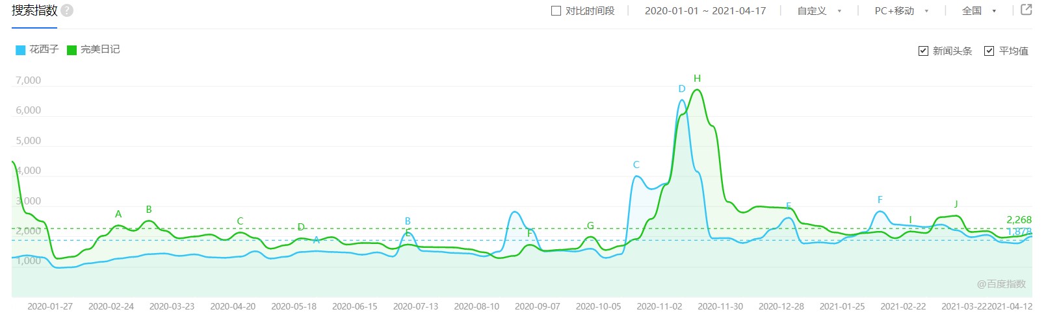Click the green 完美日记 legend swatch
The height and width of the screenshot is (316, 1046).
72,50
